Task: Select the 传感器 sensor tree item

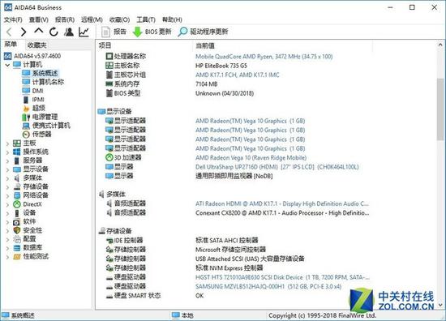Action: coord(37,135)
